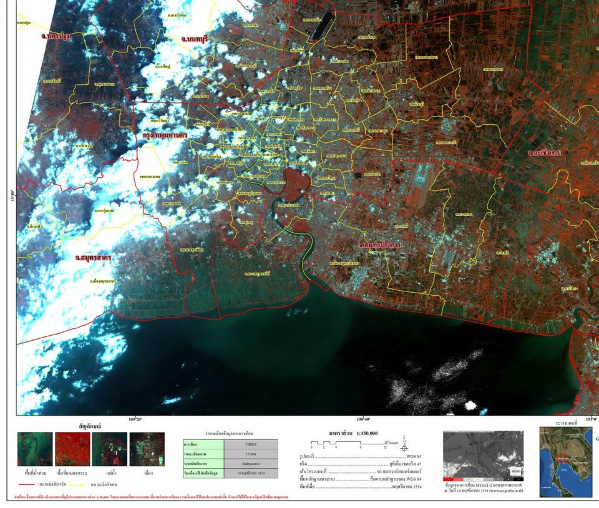Click the red disclaimer note below the legend
Viewport: 599px width, 508px height.
pyautogui.click(x=151, y=497)
